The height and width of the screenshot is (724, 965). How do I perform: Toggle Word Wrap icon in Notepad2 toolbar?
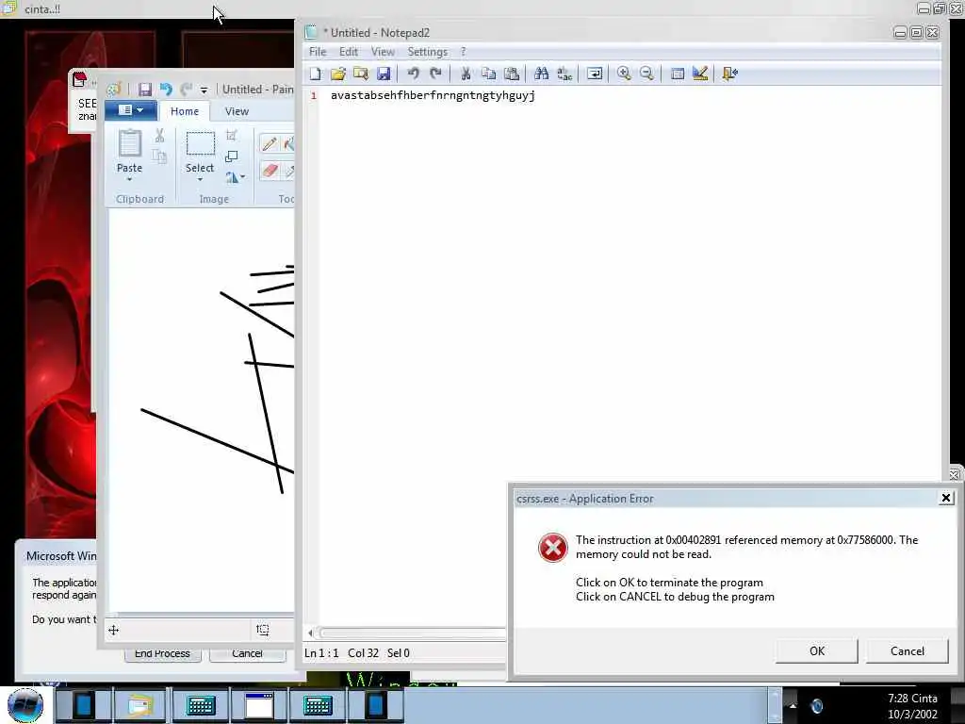595,74
